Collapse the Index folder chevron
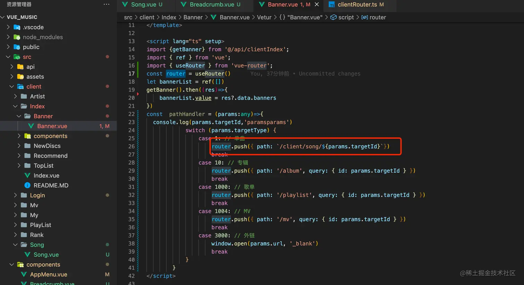The height and width of the screenshot is (285, 524). 15,106
